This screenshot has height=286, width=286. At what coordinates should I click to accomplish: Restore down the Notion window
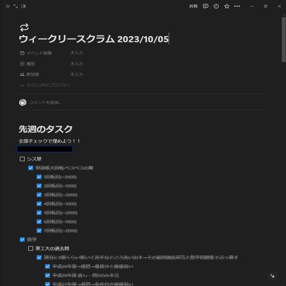pyautogui.click(x=265, y=6)
